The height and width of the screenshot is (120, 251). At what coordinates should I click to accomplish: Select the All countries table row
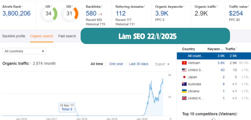click(x=214, y=56)
